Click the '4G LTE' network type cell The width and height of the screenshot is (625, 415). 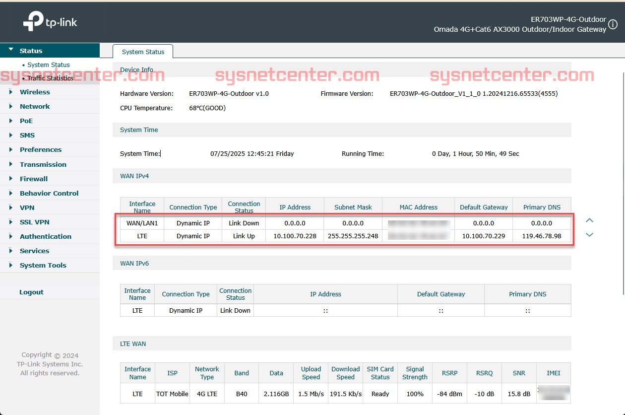207,394
